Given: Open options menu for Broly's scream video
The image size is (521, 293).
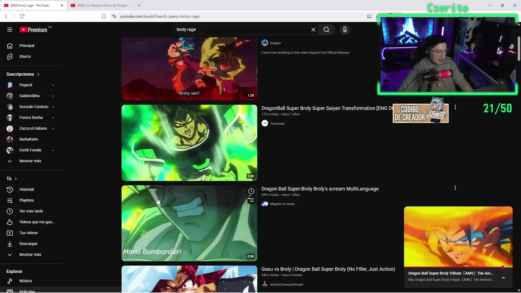Looking at the screenshot, I should [455, 188].
